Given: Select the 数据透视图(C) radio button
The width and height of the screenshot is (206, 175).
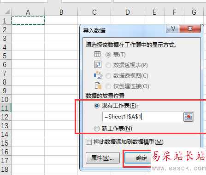Looking at the screenshot, I should (x=108, y=76).
